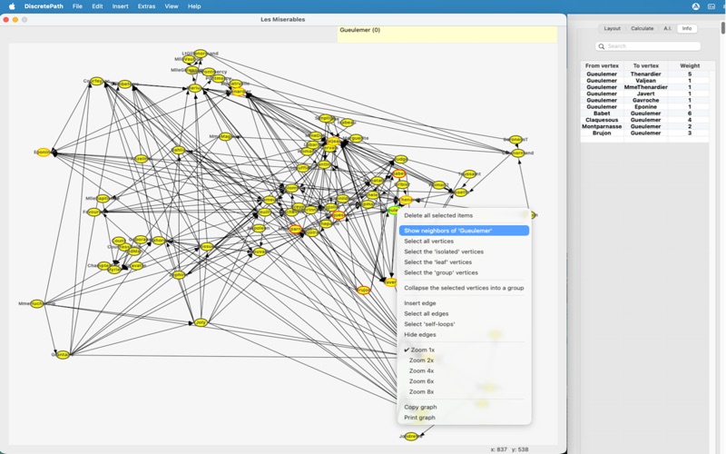Sort by the To vertex column header

click(645, 65)
